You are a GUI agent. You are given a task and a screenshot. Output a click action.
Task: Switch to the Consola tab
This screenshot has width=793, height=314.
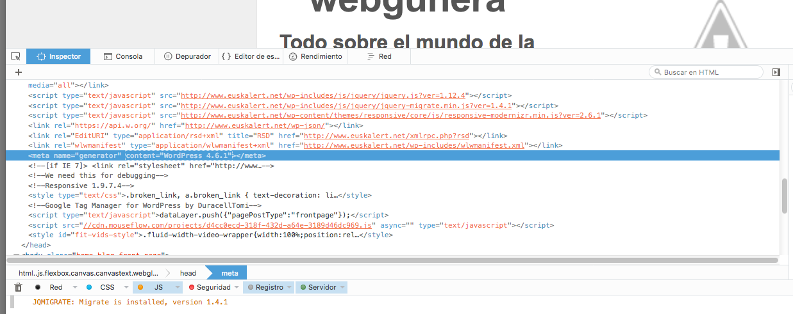pos(122,56)
